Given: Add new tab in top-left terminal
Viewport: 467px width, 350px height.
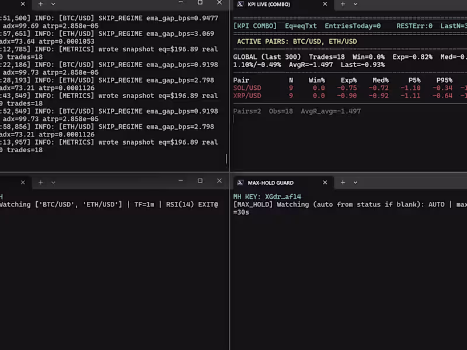Looking at the screenshot, I should [41, 4].
